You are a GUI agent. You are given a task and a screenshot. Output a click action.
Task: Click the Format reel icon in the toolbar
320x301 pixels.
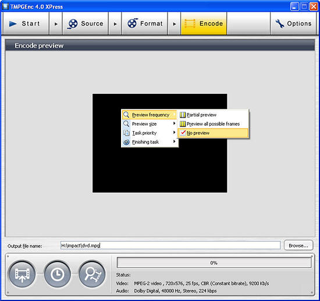tap(133, 23)
